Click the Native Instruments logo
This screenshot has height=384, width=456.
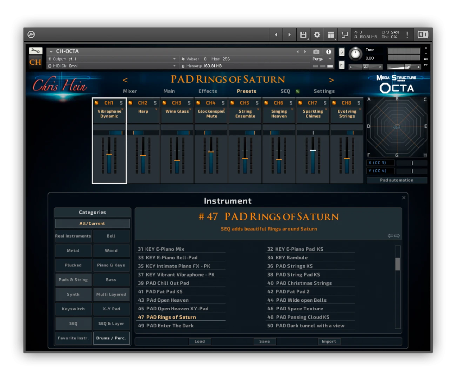click(423, 34)
